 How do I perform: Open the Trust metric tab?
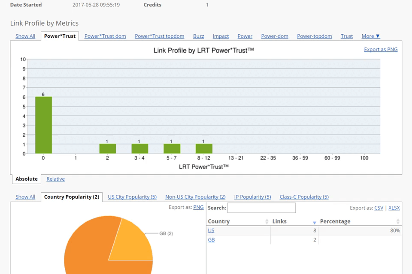coord(347,36)
